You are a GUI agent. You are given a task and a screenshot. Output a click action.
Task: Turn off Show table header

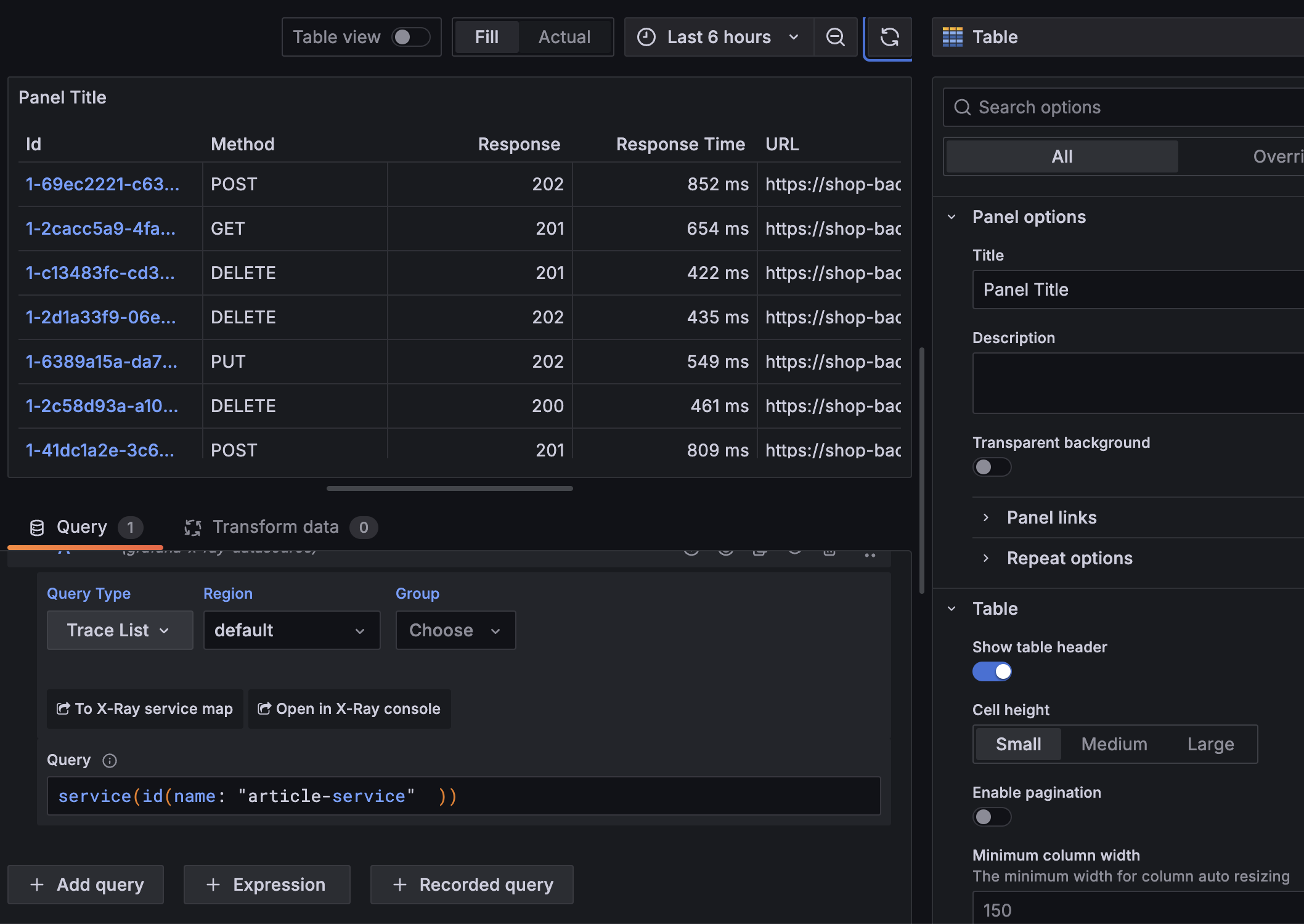(991, 671)
